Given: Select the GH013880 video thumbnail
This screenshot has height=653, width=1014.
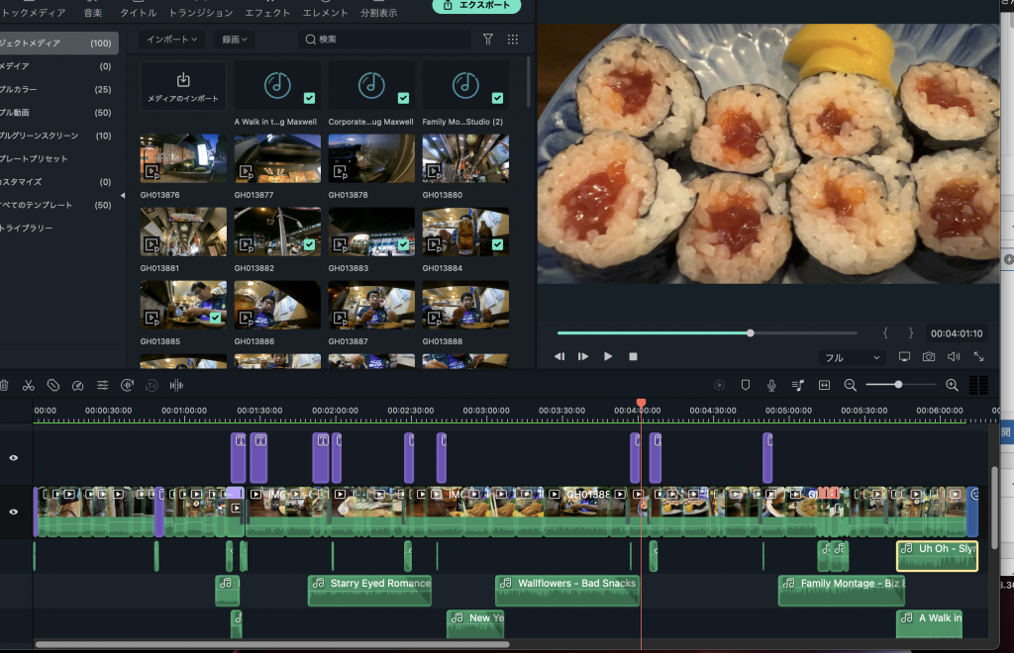Looking at the screenshot, I should click(465, 158).
